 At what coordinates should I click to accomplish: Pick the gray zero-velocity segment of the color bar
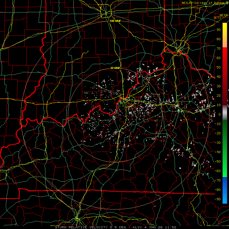pyautogui.click(x=225, y=113)
